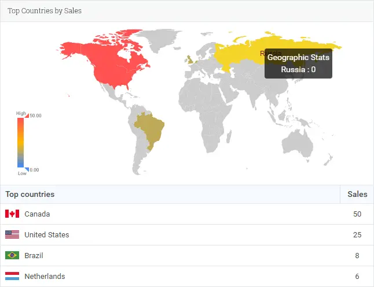This screenshot has height=287, width=374.
Task: Click the color gradient legend bar
Action: pos(20,143)
